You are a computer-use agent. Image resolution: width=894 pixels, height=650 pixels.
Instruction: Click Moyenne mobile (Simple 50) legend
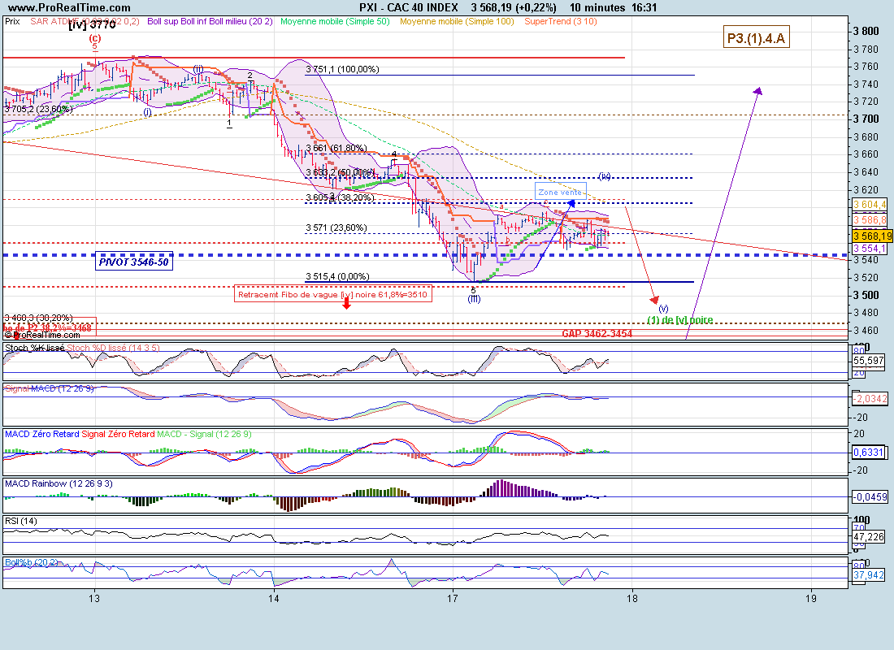click(x=335, y=22)
